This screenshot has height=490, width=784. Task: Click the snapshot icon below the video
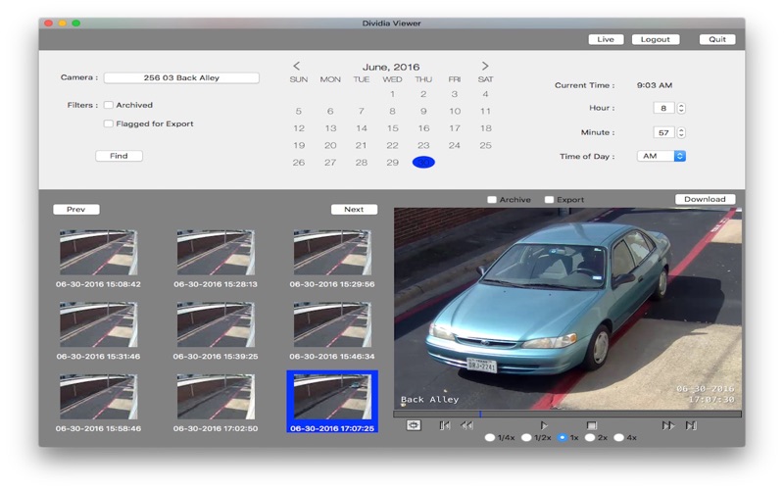414,425
